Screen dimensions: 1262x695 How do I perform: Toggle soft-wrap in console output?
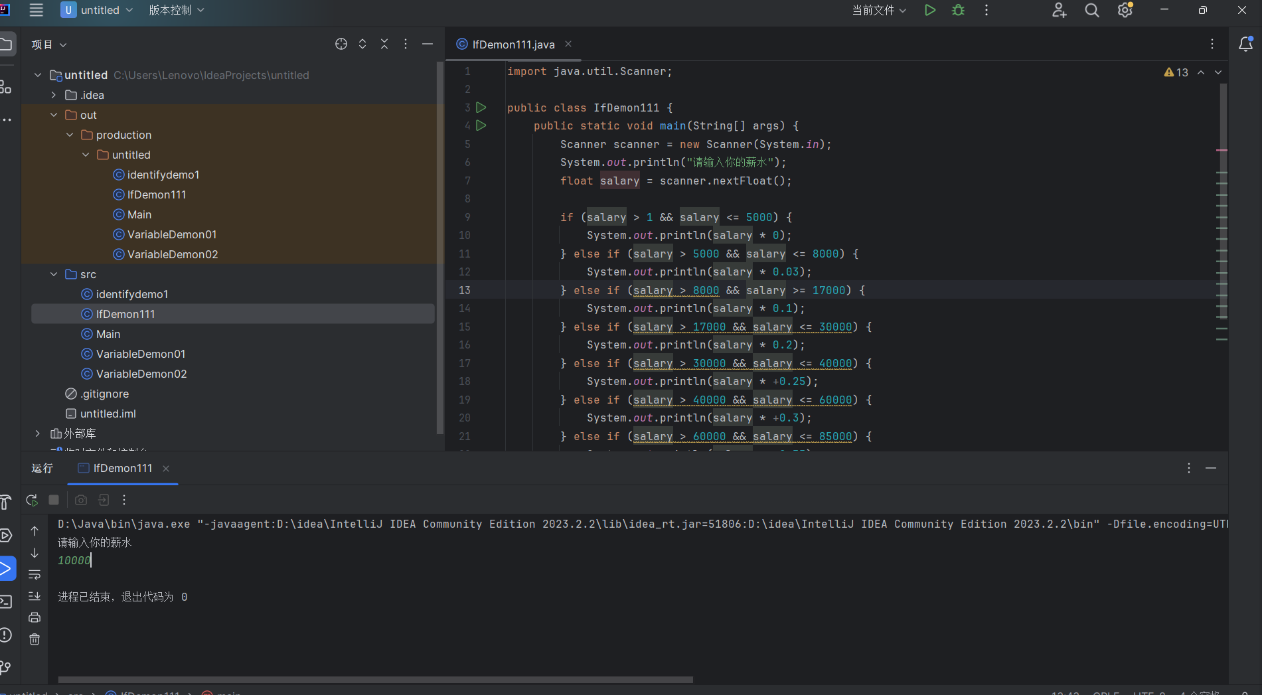click(x=35, y=575)
